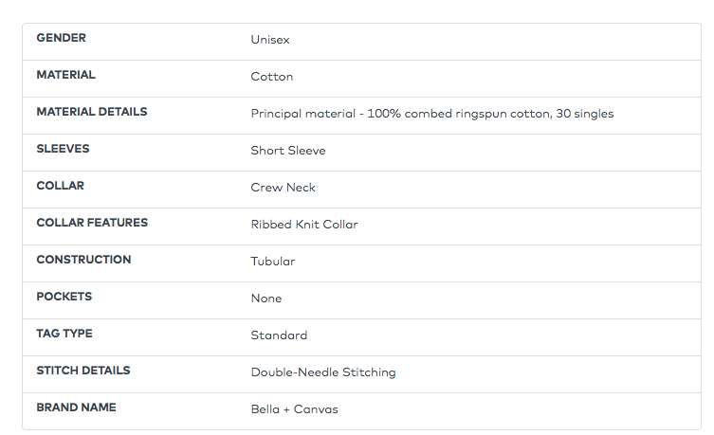Select the Short Sleeve value

coord(287,151)
